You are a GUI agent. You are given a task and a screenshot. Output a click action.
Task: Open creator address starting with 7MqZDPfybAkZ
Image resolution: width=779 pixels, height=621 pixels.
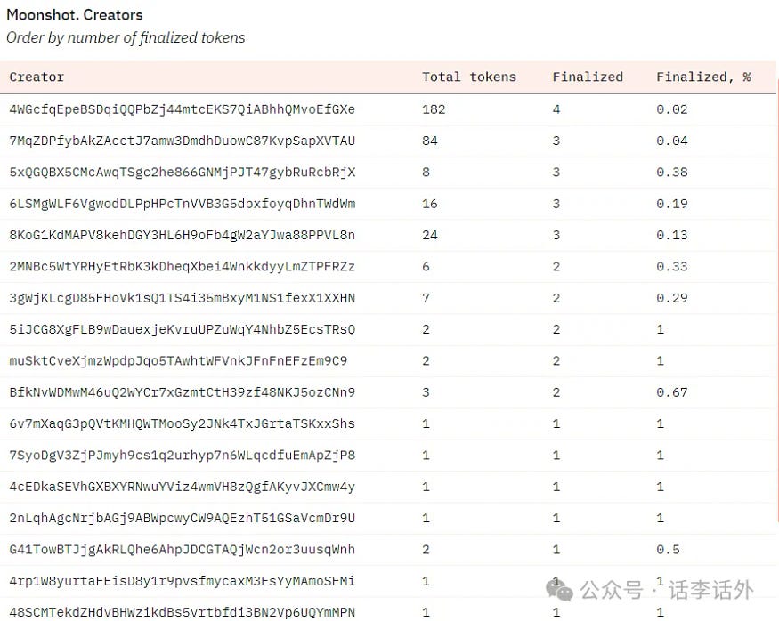[x=182, y=141]
